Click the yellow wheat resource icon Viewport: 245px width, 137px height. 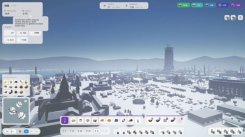pyautogui.click(x=6, y=82)
